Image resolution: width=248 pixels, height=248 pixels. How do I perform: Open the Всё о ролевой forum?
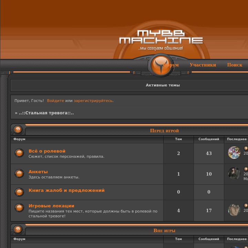(47, 151)
